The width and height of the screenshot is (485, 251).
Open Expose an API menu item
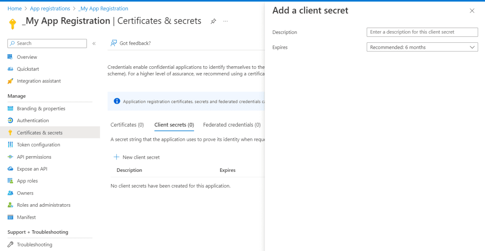point(32,169)
